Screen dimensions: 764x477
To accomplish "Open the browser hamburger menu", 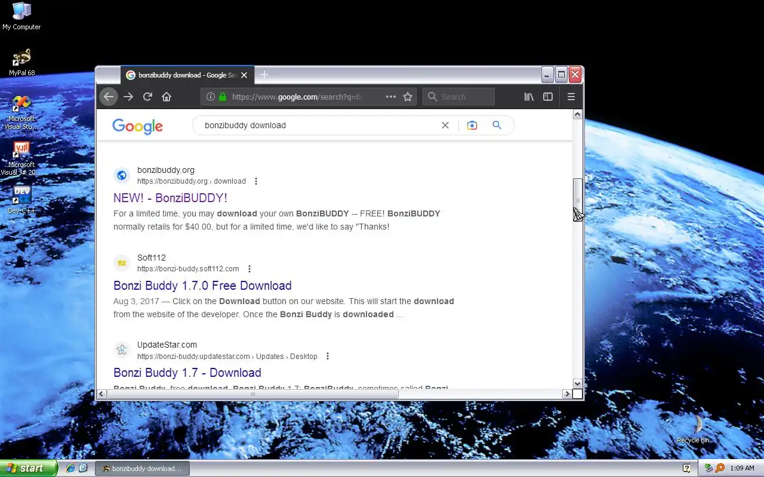I will pos(571,97).
